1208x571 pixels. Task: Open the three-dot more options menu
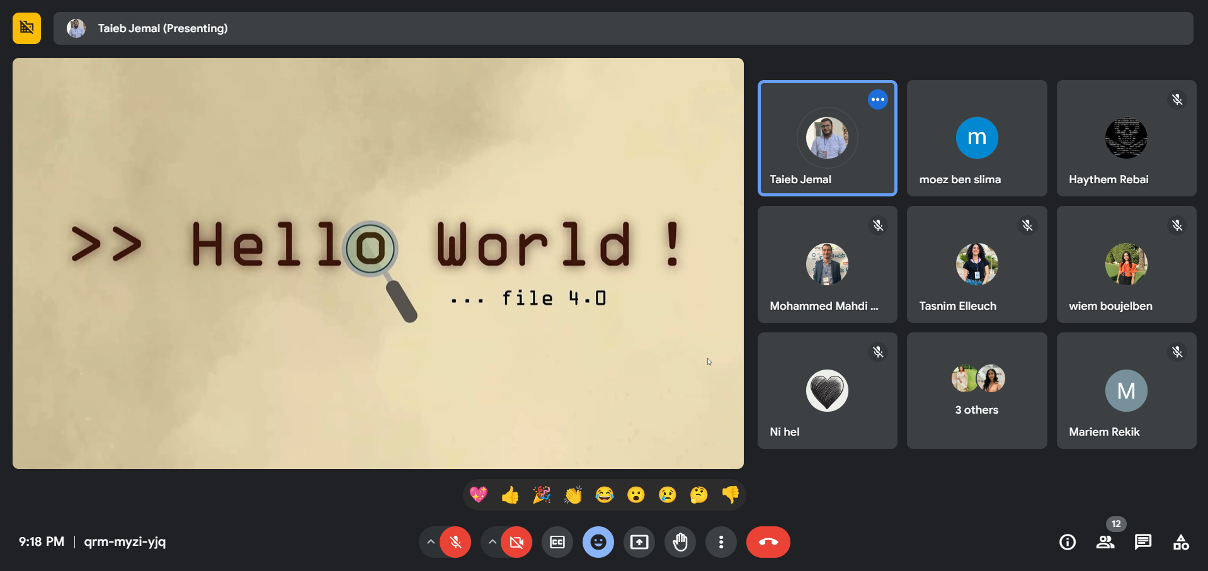click(721, 542)
